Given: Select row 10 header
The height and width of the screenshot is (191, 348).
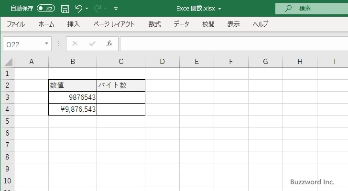Looking at the screenshot, I should [7, 181].
